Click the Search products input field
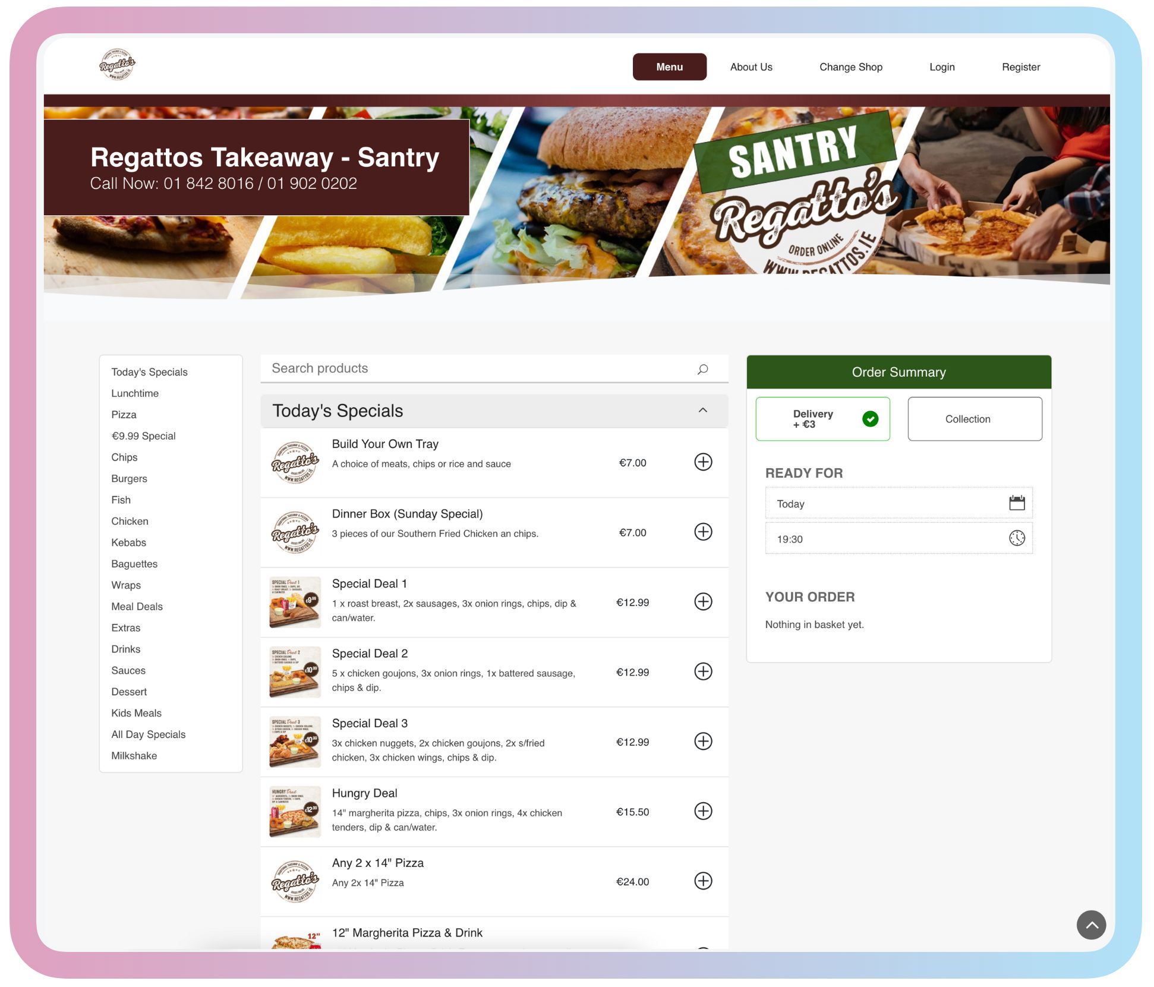 pyautogui.click(x=478, y=368)
